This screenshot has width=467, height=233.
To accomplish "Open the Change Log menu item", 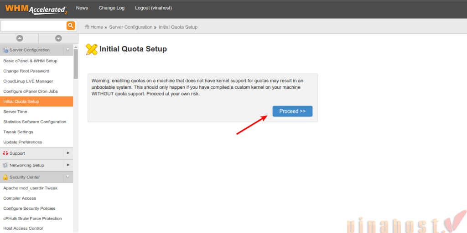I will 111,8.
